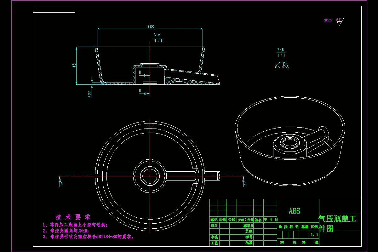
Task: Click the surface roughness 6.3 symbol
Action: [340, 21]
